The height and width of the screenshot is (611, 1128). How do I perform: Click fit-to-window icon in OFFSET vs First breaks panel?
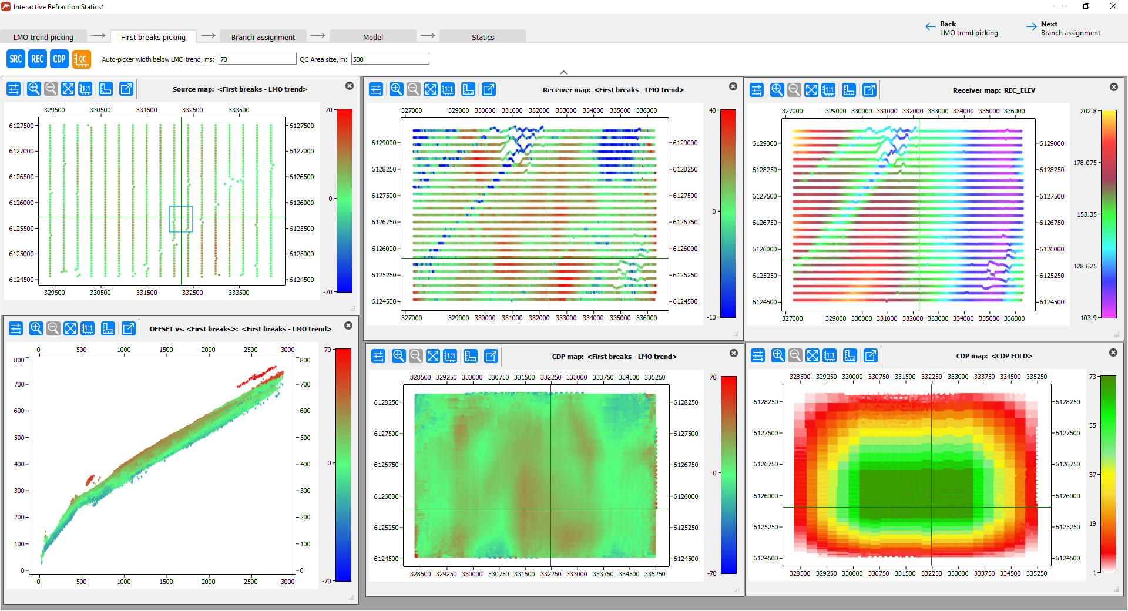pos(70,328)
